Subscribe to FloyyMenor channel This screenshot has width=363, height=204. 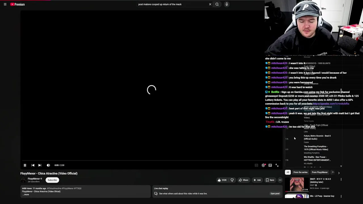[52, 180]
